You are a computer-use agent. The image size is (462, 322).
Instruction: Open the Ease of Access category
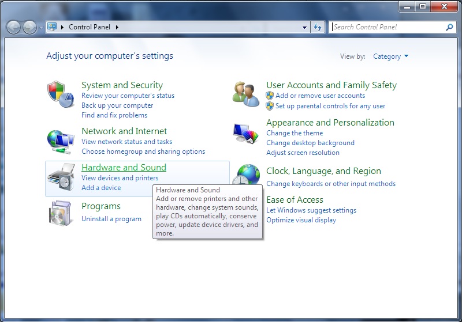coord(295,199)
